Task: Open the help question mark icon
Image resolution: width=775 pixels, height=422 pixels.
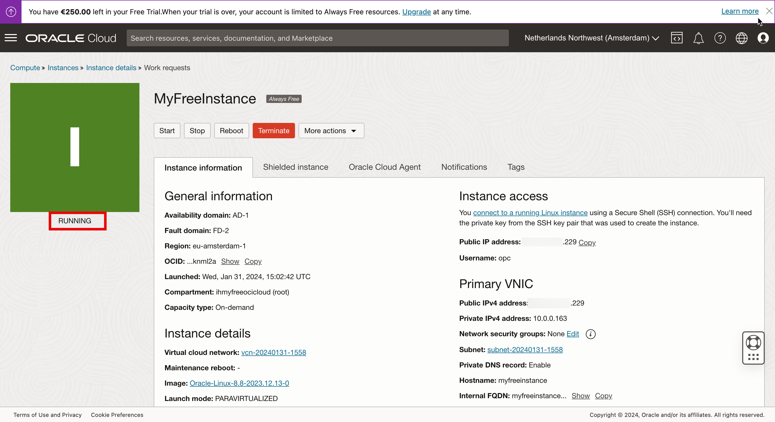Action: pyautogui.click(x=720, y=38)
